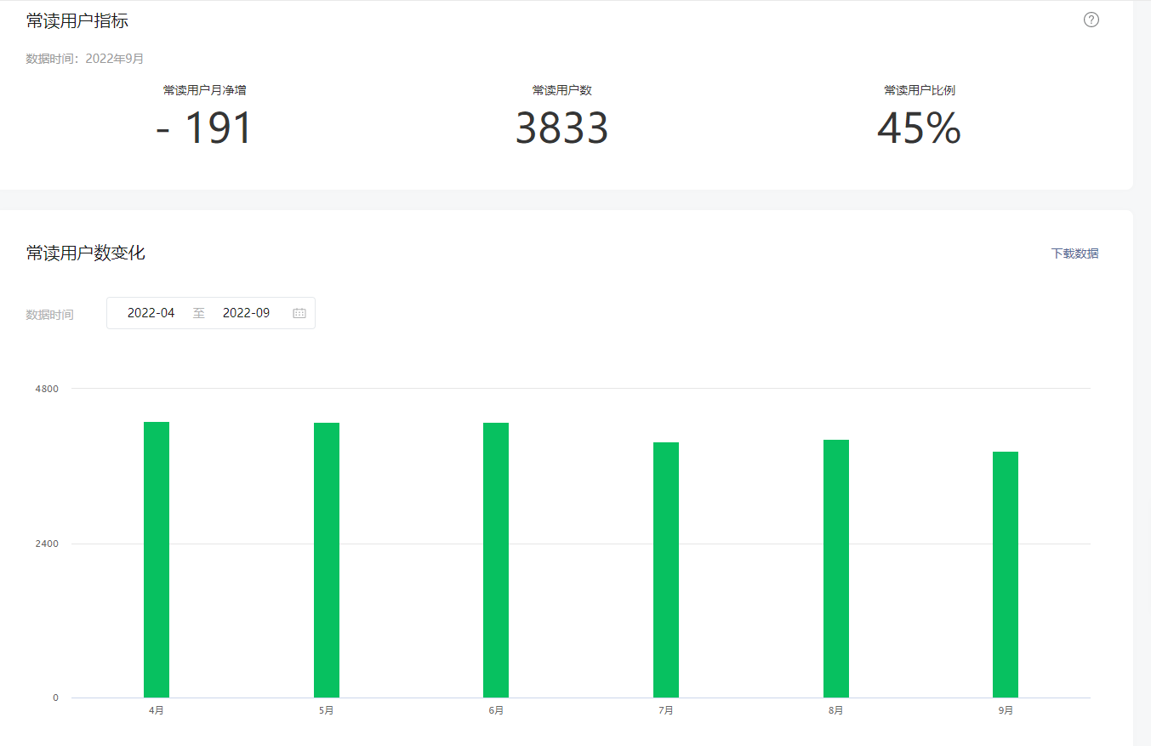
Task: Click the 常读用户月净增 label
Action: pyautogui.click(x=205, y=90)
